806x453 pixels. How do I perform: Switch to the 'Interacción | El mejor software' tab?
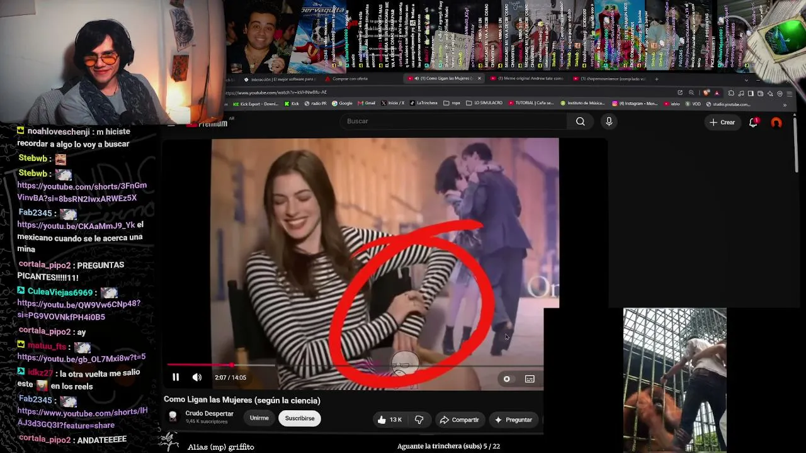280,79
